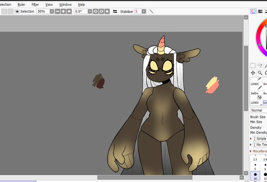Open the 0.0° rotation angle dropdown
This screenshot has width=267, height=182.
pyautogui.click(x=90, y=11)
